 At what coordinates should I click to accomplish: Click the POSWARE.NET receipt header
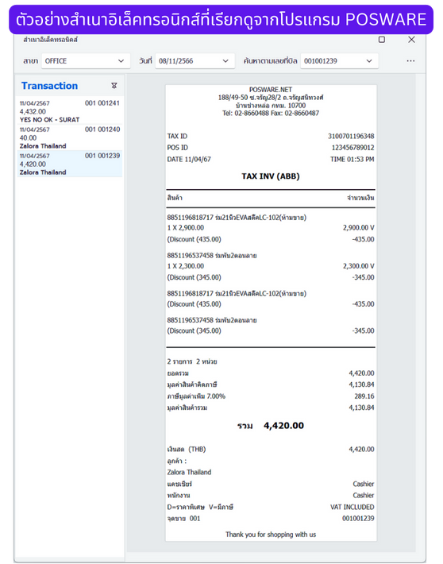click(x=271, y=90)
